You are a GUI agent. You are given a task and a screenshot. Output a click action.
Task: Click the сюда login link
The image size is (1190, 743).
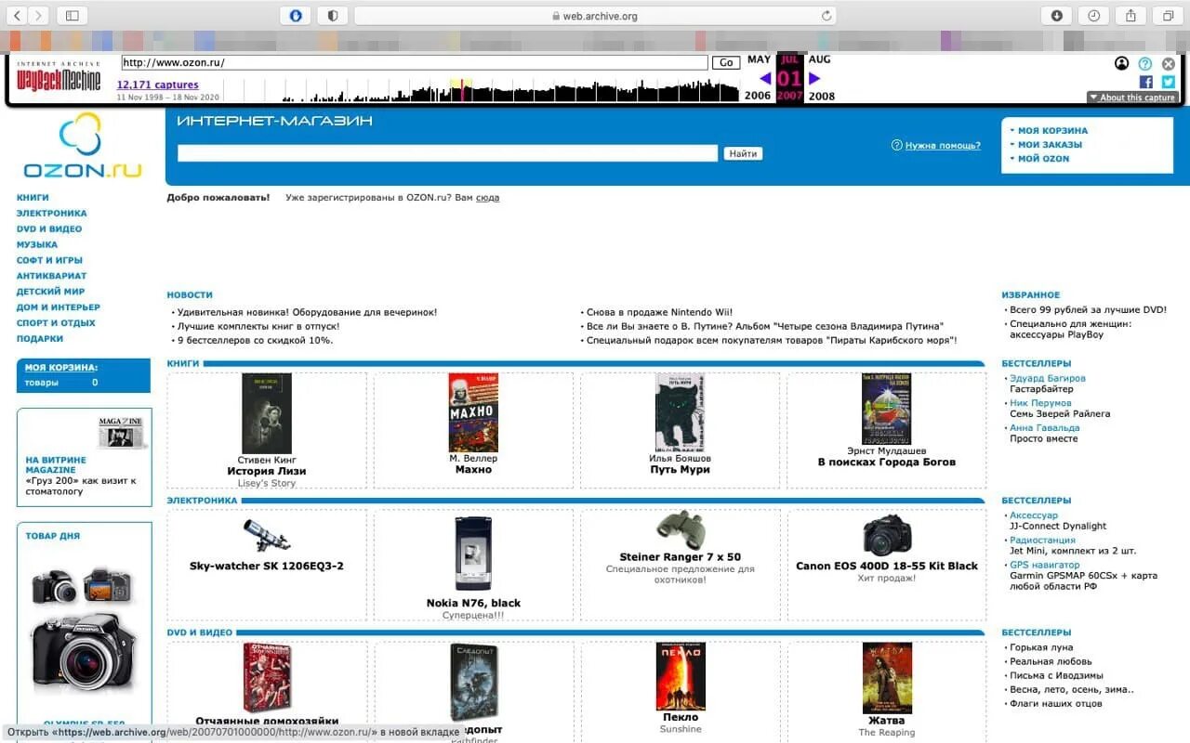click(487, 198)
